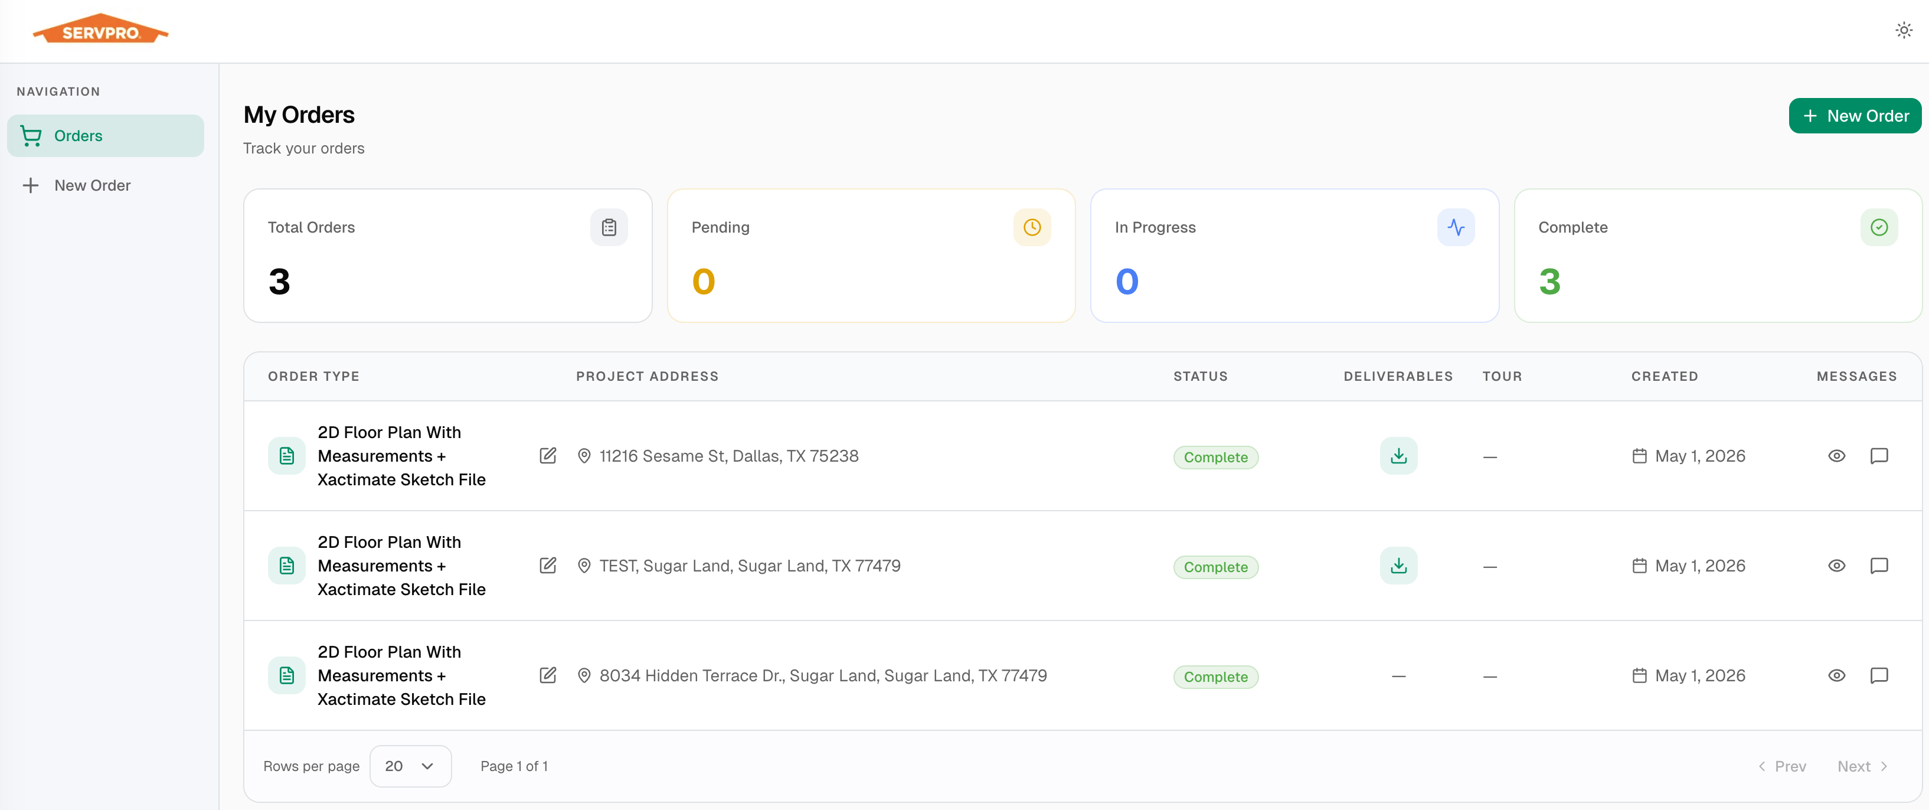Screen dimensions: 1929x810
Task: Select the In Progress card value 0
Action: tap(1127, 282)
